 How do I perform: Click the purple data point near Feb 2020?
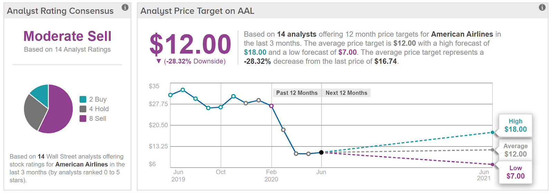pos(272,106)
